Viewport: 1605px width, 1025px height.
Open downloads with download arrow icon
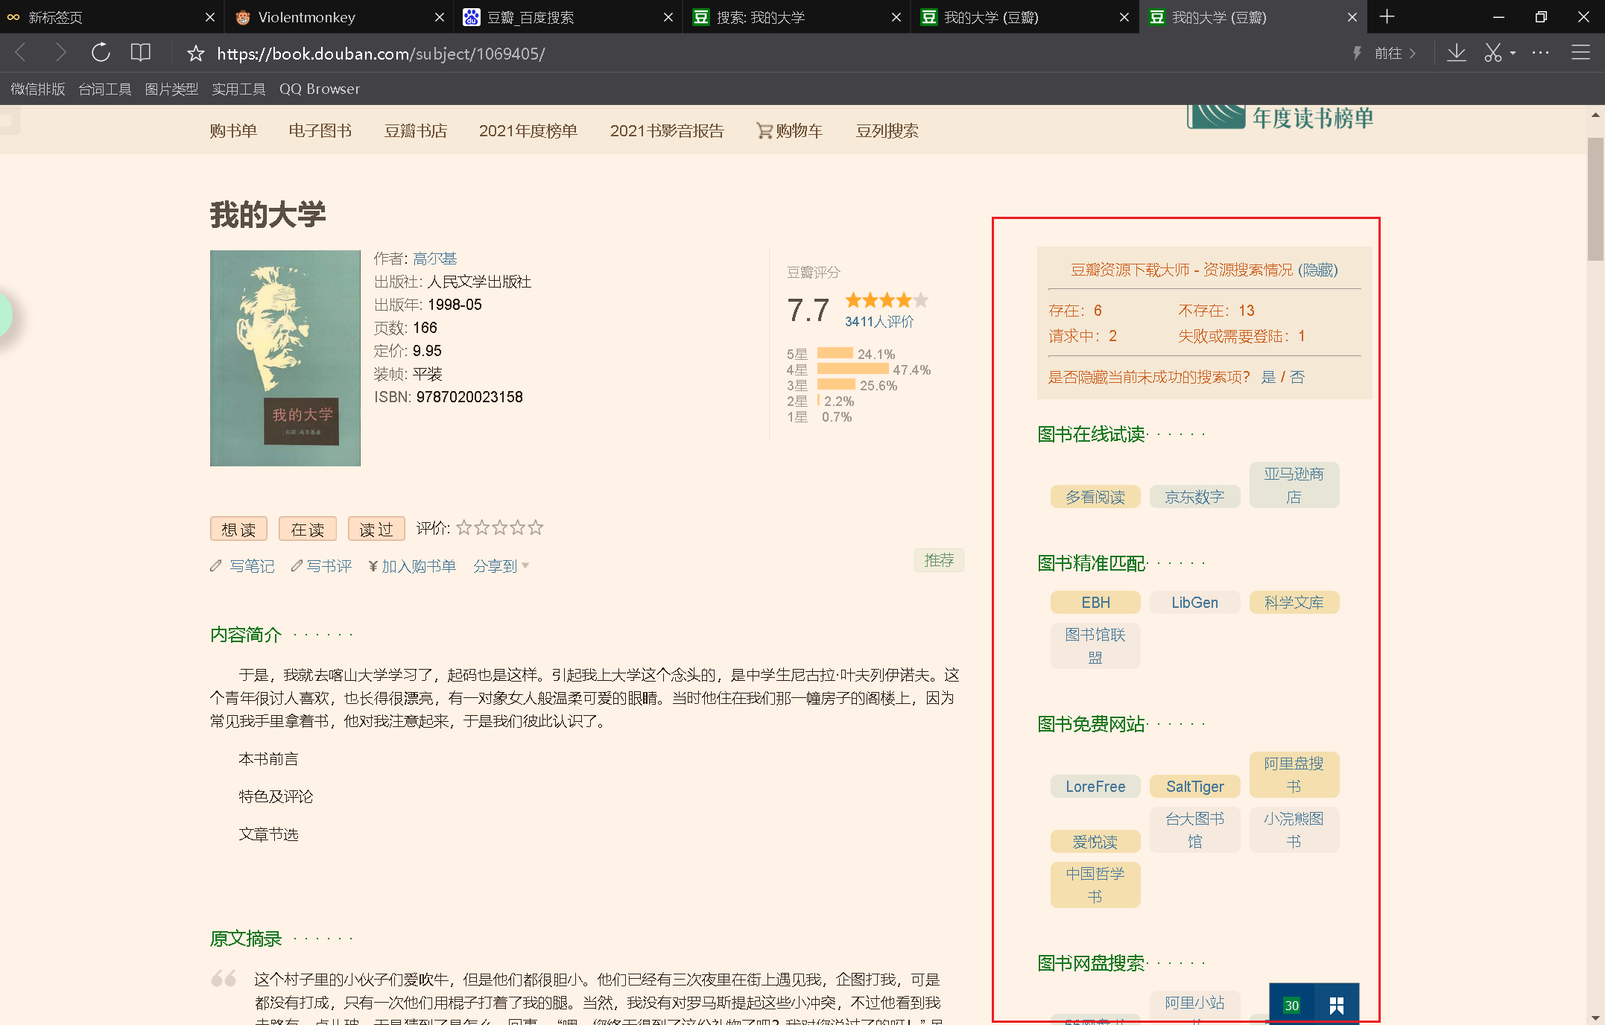1456,53
